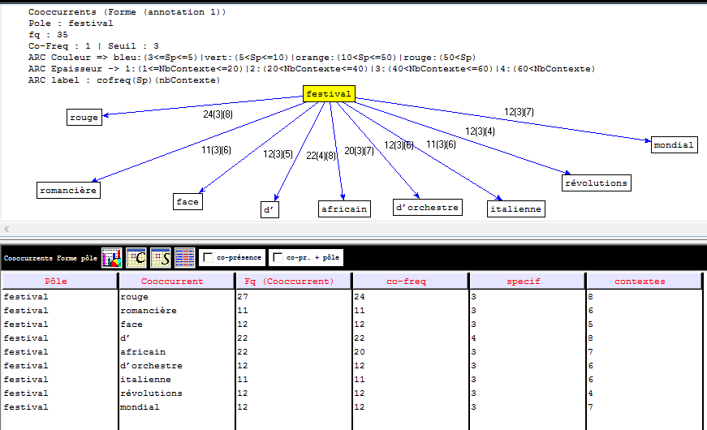Click the '12(3)(4)' arc label

[481, 131]
